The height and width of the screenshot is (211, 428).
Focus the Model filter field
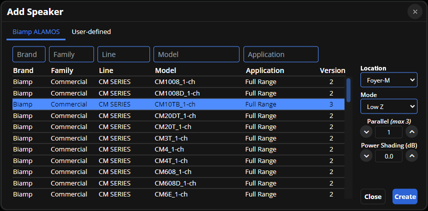click(x=196, y=54)
